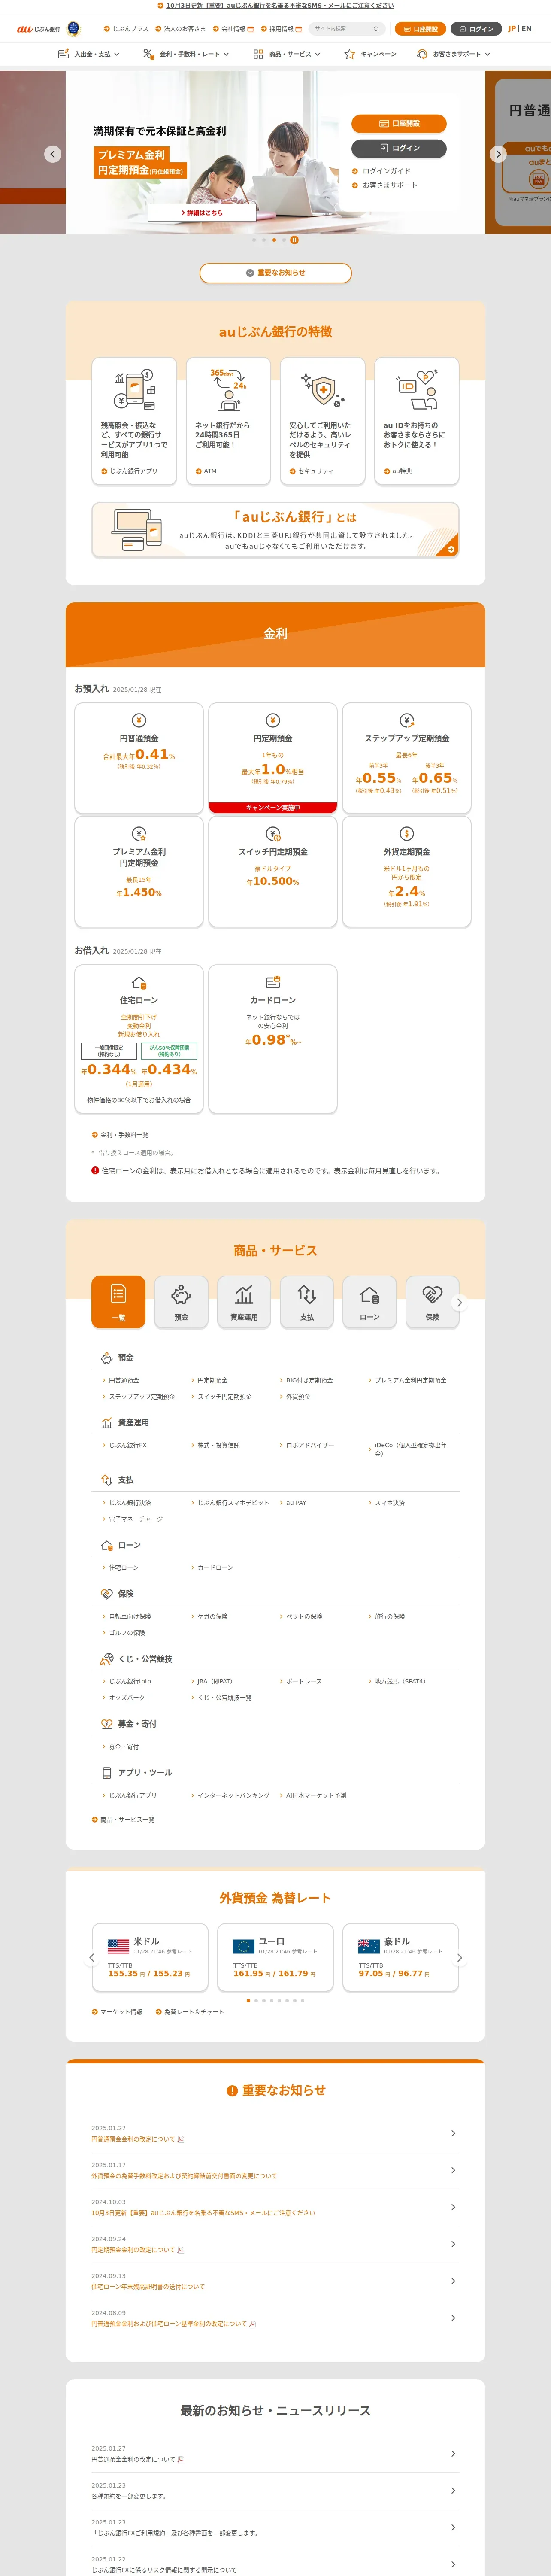Open 会社情報 header link
The height and width of the screenshot is (2576, 551).
234,29
